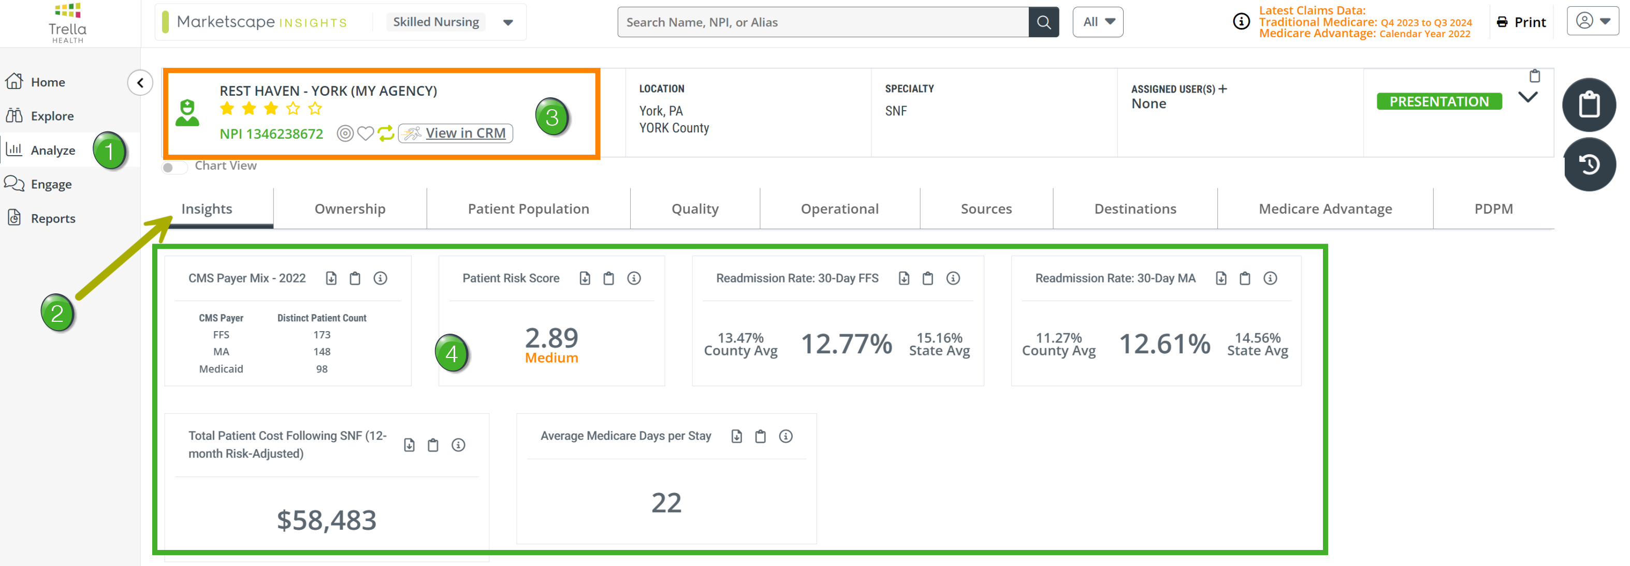
Task: Collapse the left sidebar with chevron
Action: point(140,82)
